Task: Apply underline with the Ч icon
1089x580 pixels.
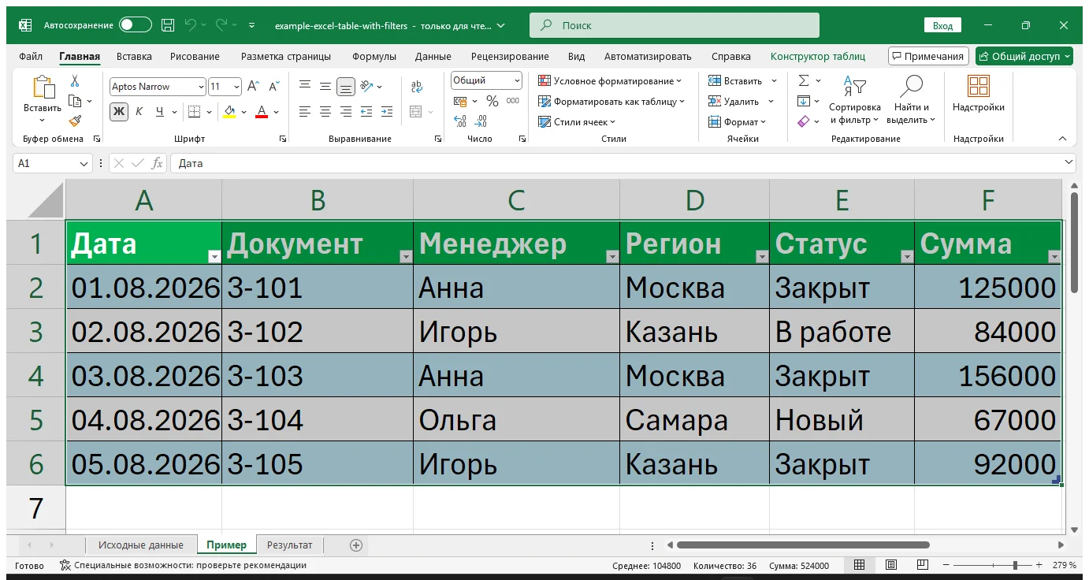Action: click(x=160, y=112)
